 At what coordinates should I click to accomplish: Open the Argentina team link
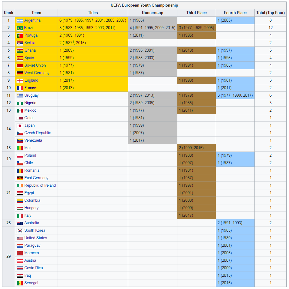tap(32, 20)
